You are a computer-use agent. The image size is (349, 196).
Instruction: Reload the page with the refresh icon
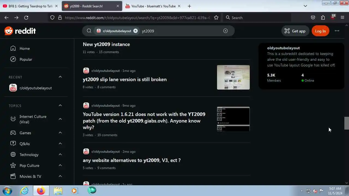pos(26,18)
